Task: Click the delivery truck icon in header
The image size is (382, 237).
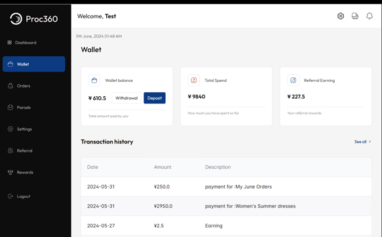Action: pyautogui.click(x=355, y=16)
